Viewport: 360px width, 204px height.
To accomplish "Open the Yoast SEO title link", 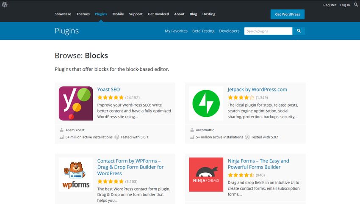I will (108, 89).
